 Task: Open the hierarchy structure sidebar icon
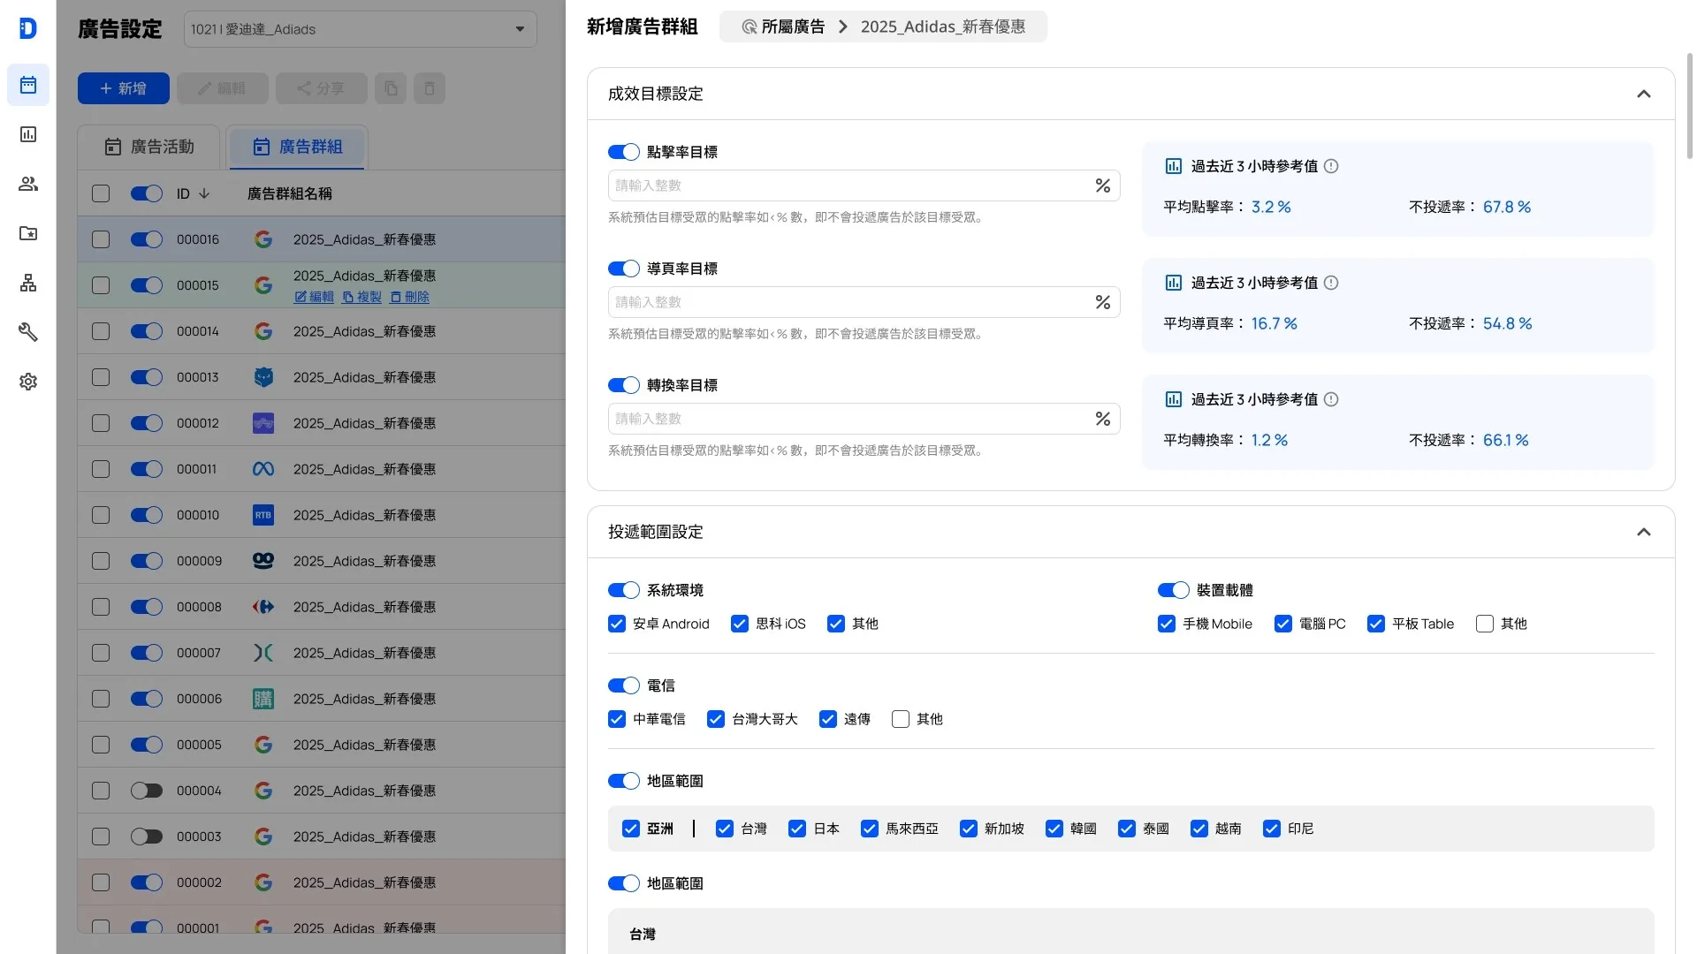point(28,283)
